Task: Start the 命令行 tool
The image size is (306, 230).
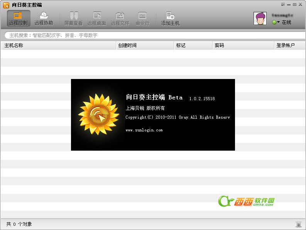Action: (142, 19)
